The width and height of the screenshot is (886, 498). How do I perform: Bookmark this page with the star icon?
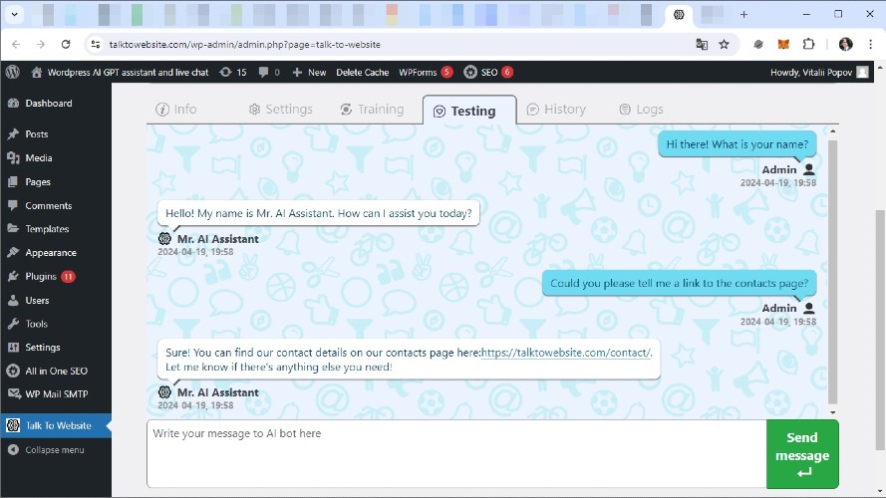click(724, 44)
